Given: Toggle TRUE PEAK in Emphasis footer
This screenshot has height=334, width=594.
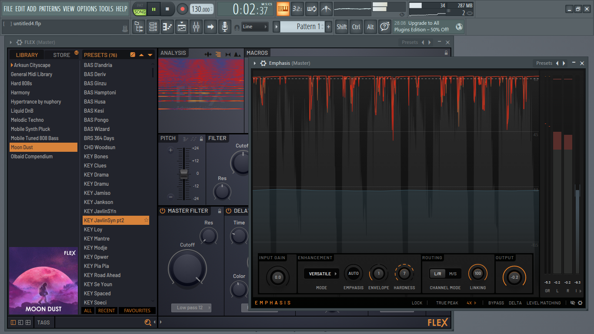Looking at the screenshot, I should pyautogui.click(x=447, y=303).
